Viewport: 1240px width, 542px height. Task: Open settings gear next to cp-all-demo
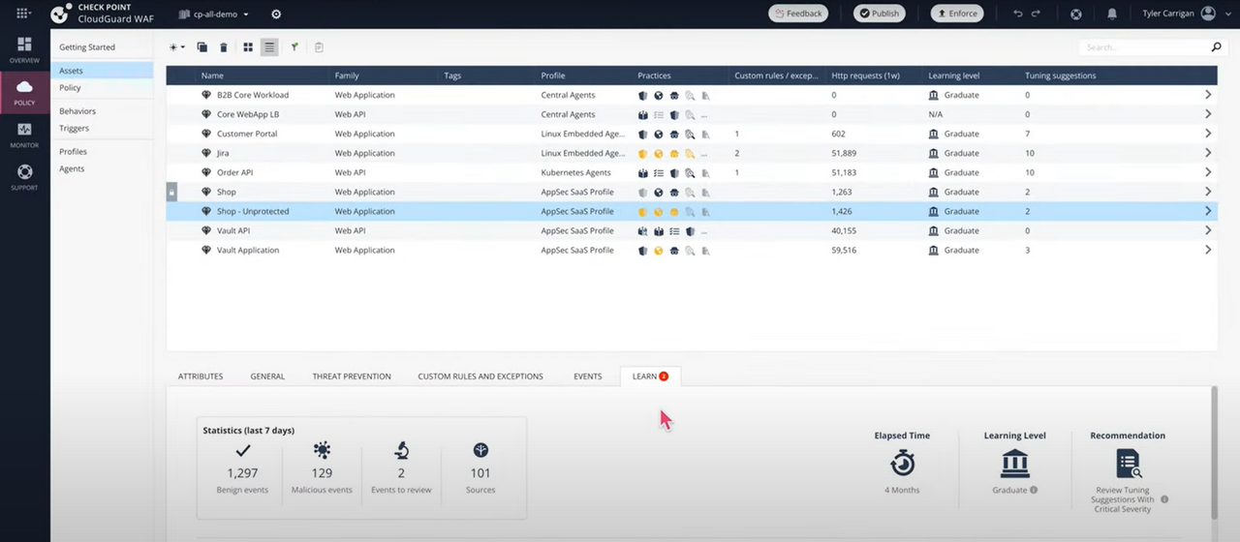(x=276, y=15)
